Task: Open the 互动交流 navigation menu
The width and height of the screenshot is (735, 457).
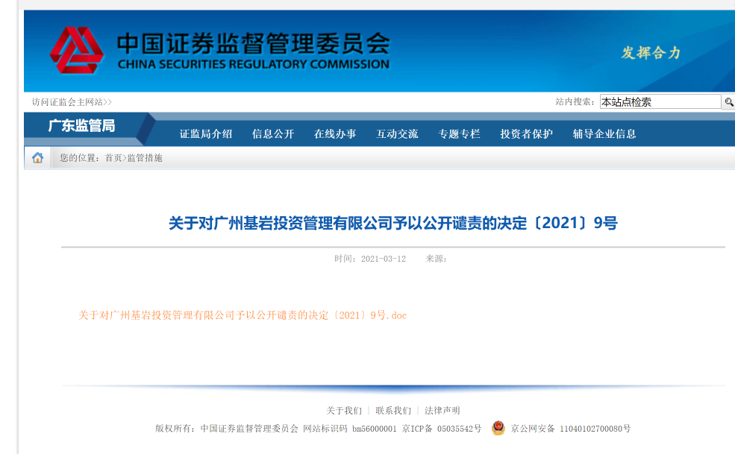Action: (396, 132)
